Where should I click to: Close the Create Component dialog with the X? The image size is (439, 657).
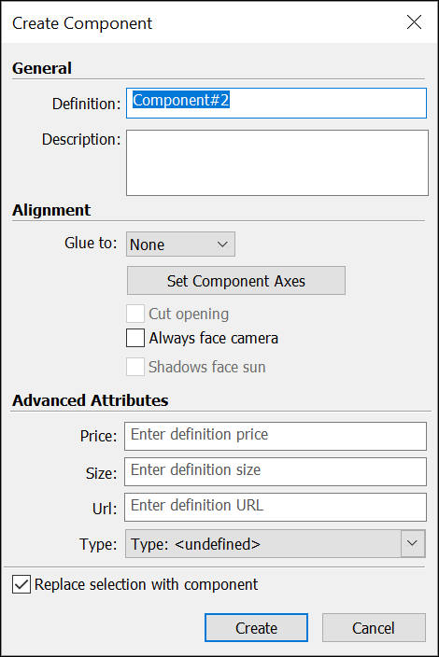click(414, 22)
